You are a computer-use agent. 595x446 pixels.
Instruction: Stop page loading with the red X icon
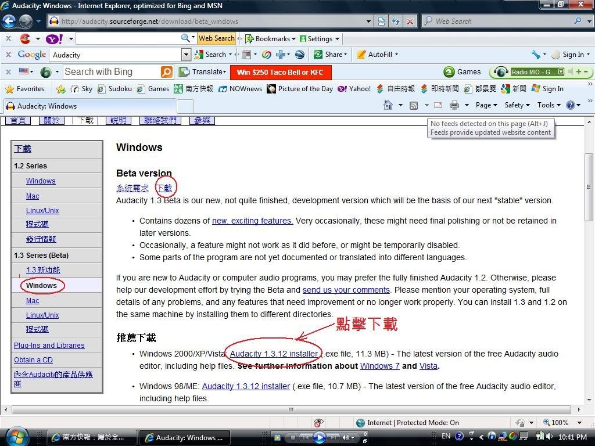point(410,21)
